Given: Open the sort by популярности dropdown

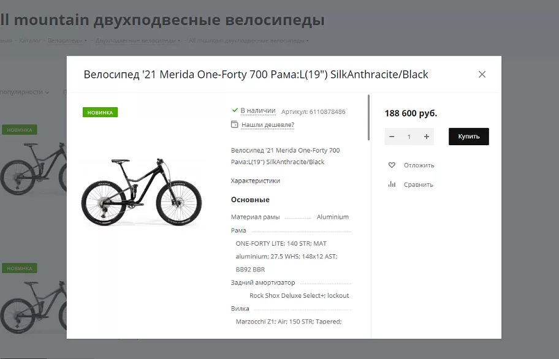Looking at the screenshot, I should tap(25, 92).
